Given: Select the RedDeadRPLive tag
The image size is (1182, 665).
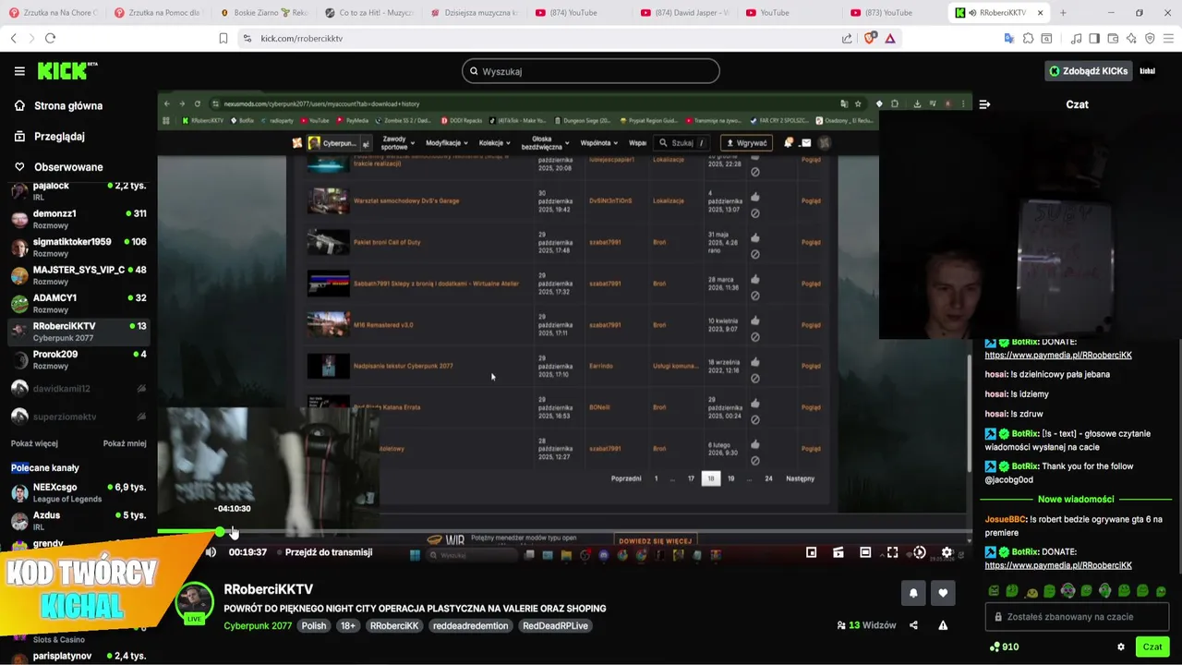Looking at the screenshot, I should coord(555,625).
